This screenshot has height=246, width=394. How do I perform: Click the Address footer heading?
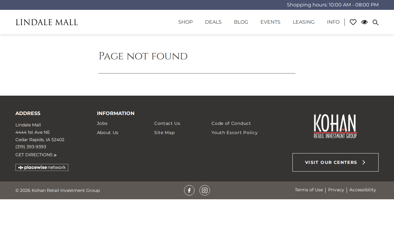coord(28,113)
